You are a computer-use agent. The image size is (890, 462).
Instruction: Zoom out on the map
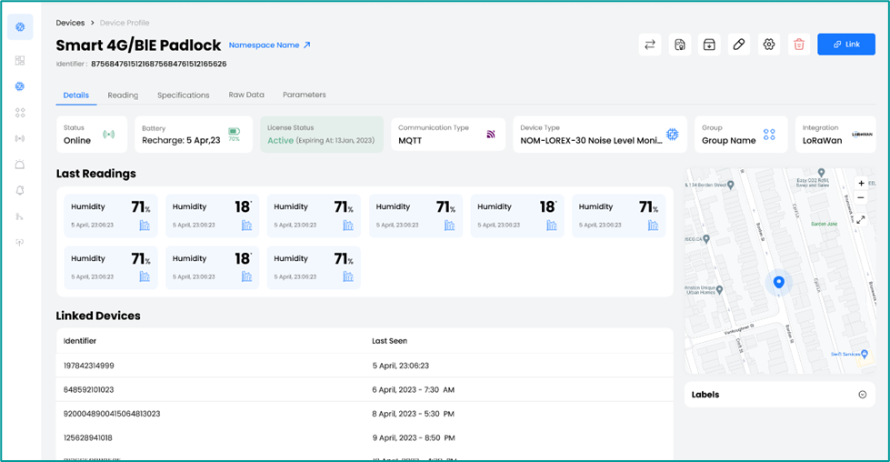[x=861, y=197]
